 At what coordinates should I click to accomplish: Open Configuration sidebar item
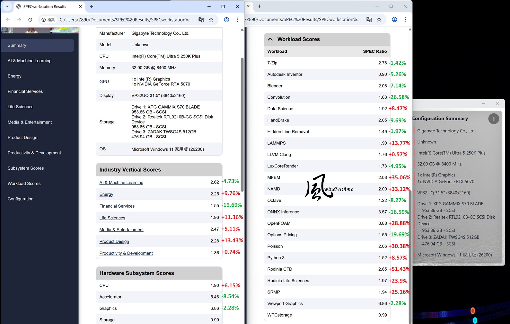[21, 199]
